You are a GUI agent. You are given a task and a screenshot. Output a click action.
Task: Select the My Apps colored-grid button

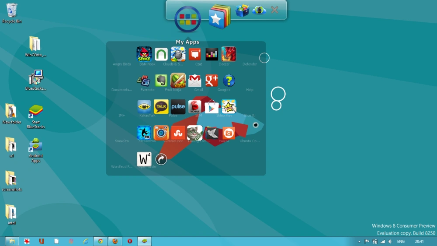click(x=187, y=19)
